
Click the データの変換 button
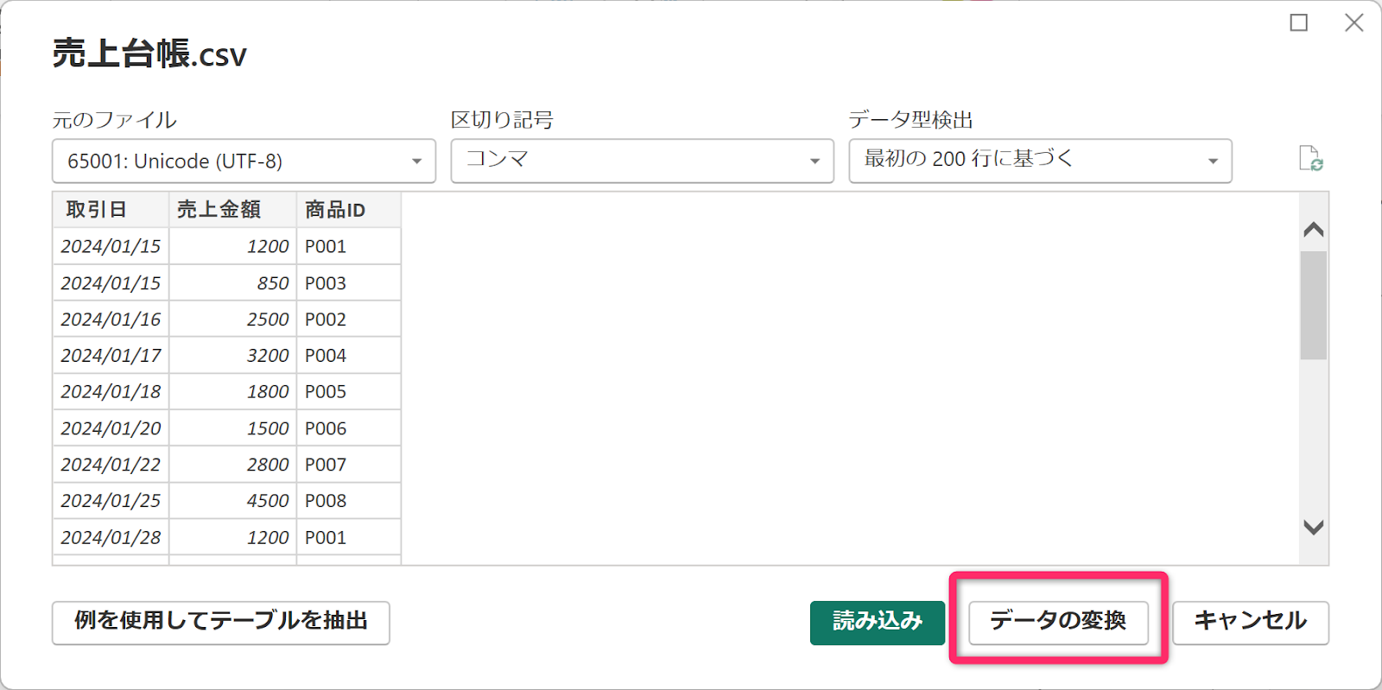(x=1058, y=623)
